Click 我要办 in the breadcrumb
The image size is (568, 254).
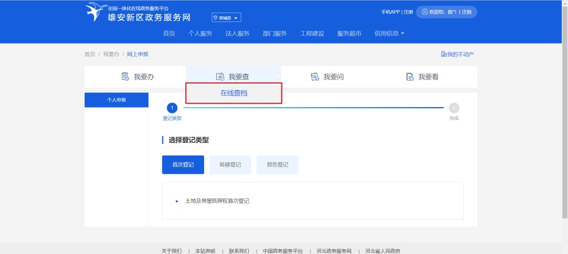pos(111,54)
